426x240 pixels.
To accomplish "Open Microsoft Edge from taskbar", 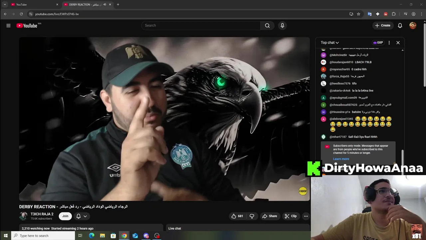I will point(92,236).
